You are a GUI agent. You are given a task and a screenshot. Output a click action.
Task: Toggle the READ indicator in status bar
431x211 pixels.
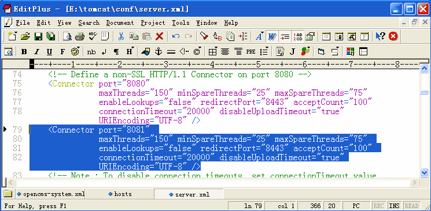click(411, 206)
